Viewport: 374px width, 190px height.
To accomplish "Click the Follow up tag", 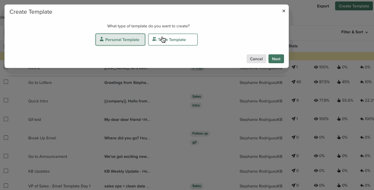I will (200, 133).
